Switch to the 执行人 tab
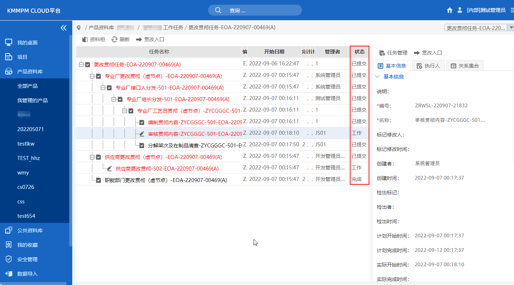 pyautogui.click(x=428, y=66)
